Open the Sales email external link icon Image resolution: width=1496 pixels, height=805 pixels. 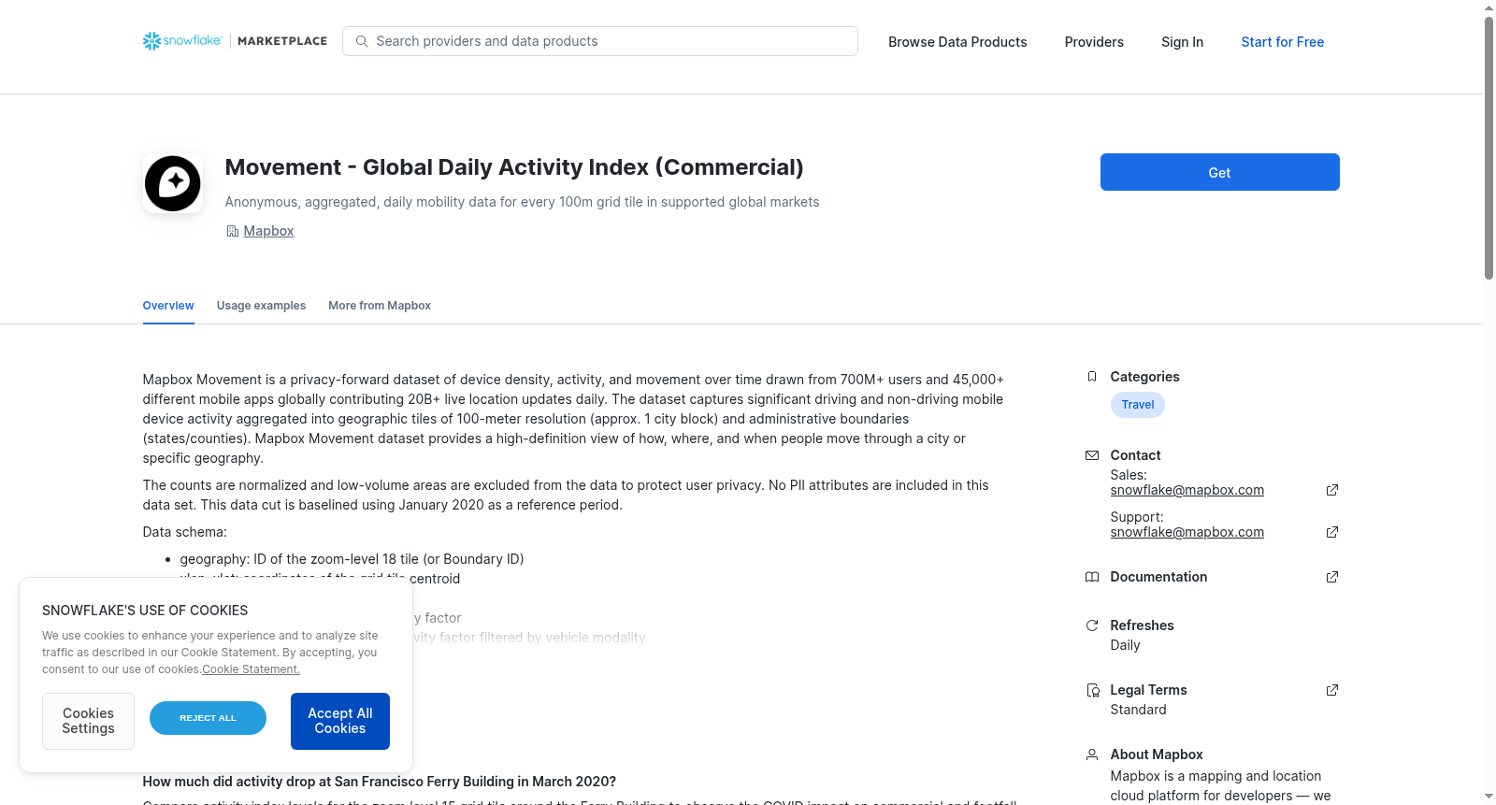click(x=1332, y=490)
